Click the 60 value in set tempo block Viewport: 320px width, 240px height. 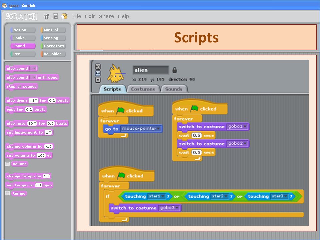[x=39, y=185]
